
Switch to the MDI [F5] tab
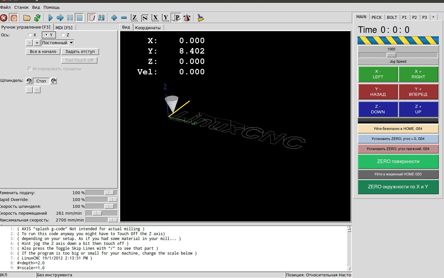pyautogui.click(x=64, y=28)
